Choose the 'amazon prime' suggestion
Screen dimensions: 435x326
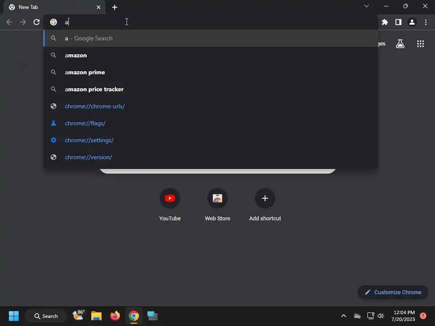coord(211,72)
